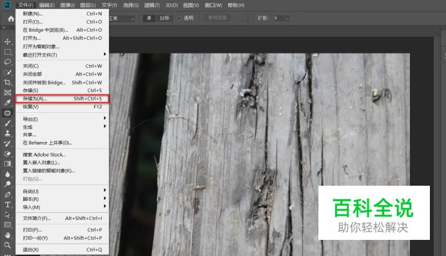Select the Brush tool
The width and height of the screenshot is (446, 256).
click(8, 123)
